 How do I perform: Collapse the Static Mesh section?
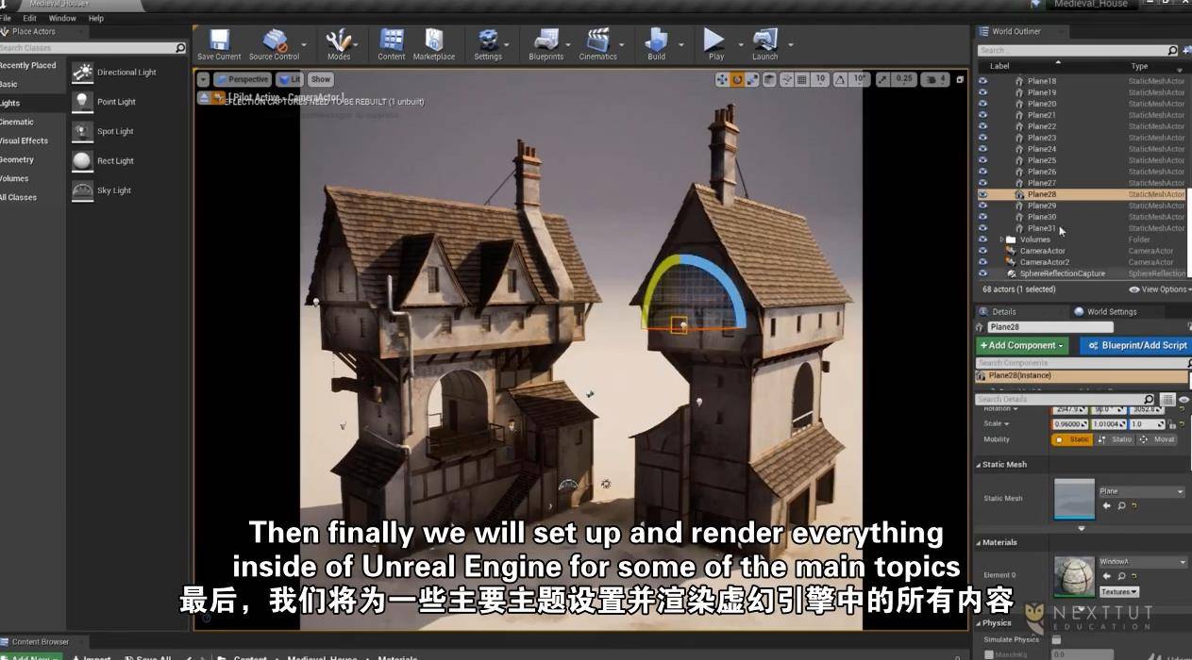[x=978, y=464]
